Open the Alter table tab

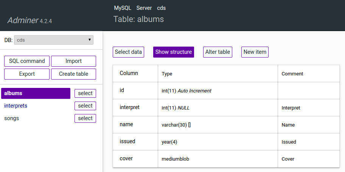(x=218, y=52)
